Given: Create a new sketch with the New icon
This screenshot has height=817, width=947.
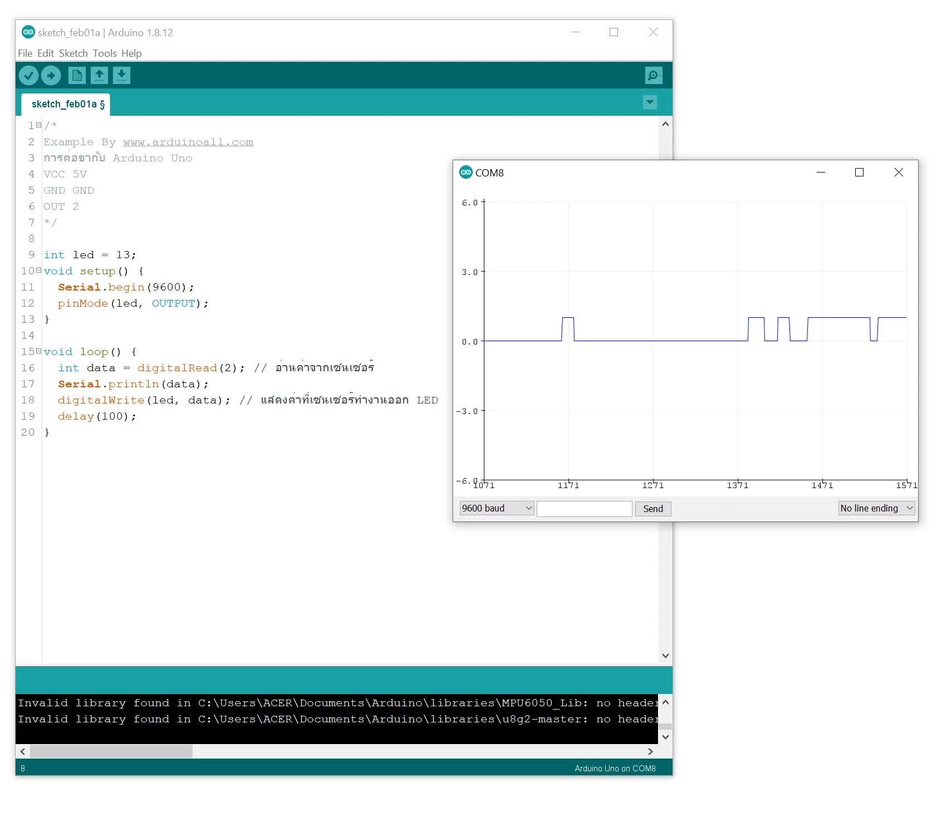Looking at the screenshot, I should (77, 75).
